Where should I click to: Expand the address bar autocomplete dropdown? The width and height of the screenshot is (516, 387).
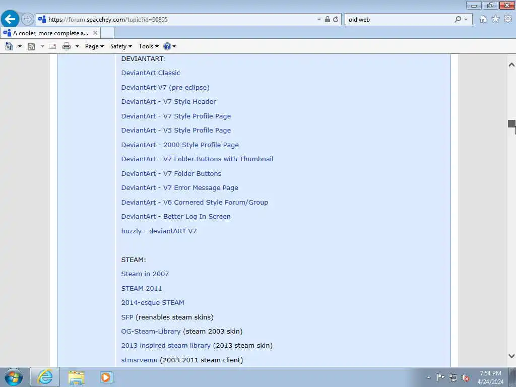pos(319,20)
